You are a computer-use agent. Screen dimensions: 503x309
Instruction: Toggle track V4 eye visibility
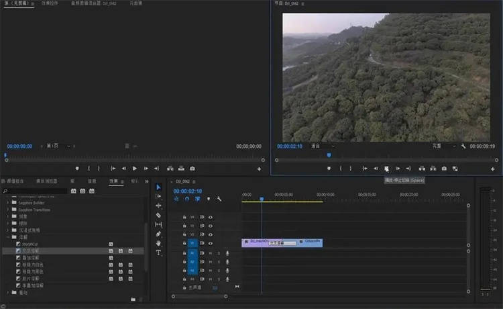[211, 217]
